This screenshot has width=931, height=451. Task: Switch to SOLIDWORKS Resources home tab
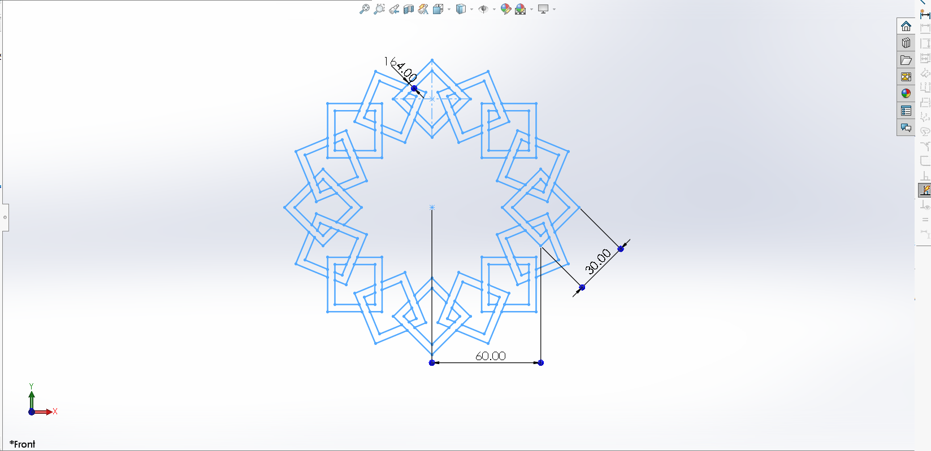906,26
